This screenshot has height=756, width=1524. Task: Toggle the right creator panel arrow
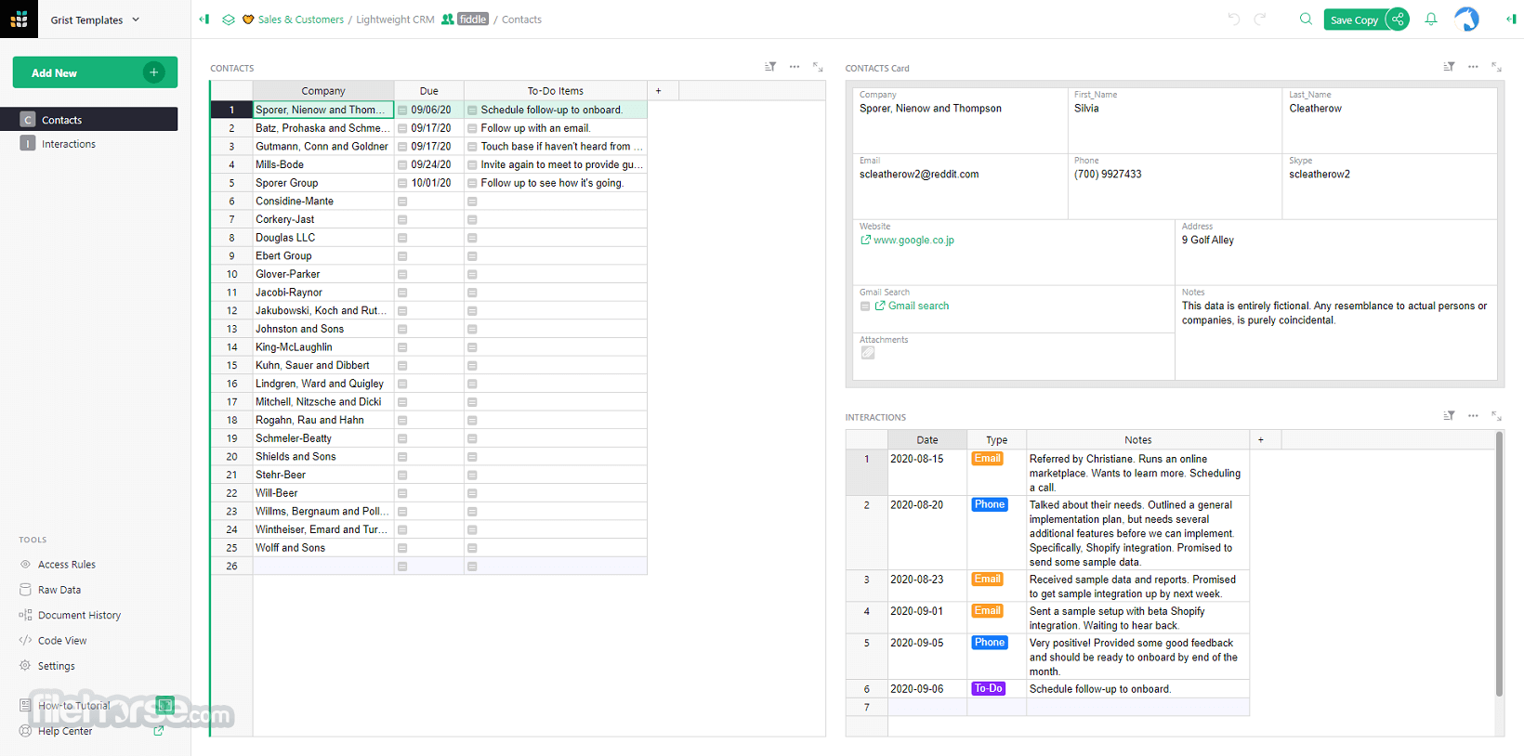[x=1511, y=19]
